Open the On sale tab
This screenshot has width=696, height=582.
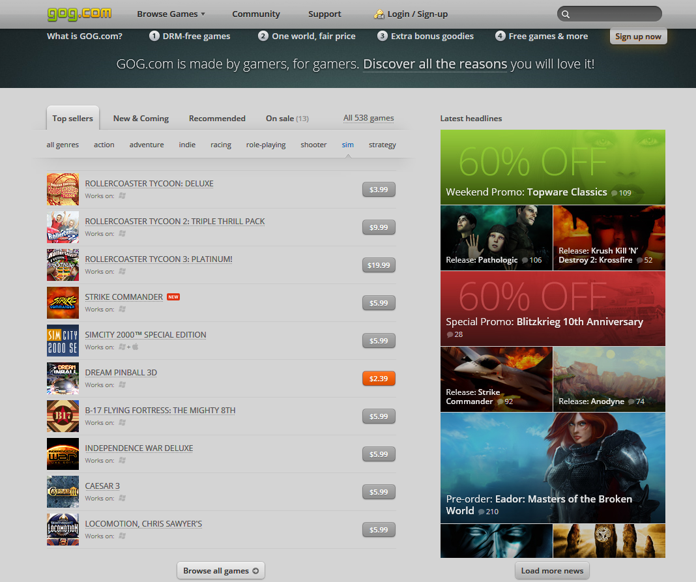287,119
